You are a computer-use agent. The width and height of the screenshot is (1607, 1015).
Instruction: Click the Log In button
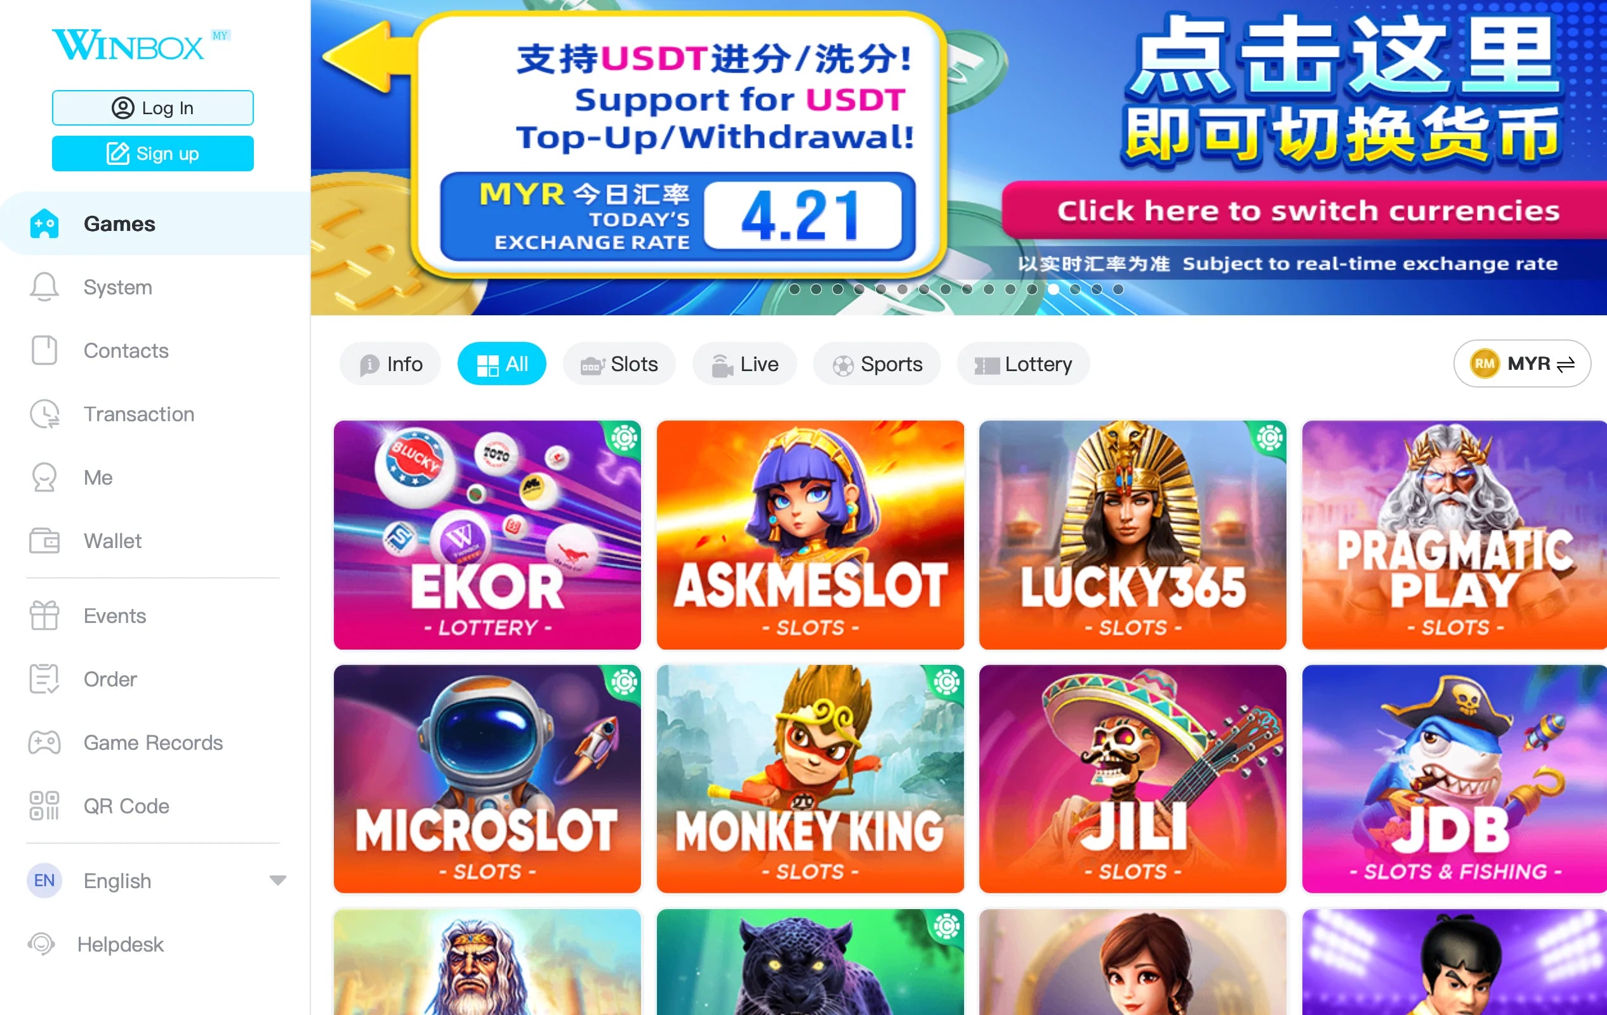[x=153, y=108]
